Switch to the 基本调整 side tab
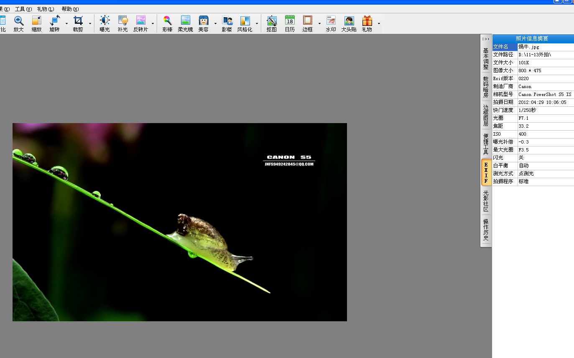574x358 pixels. [x=486, y=58]
